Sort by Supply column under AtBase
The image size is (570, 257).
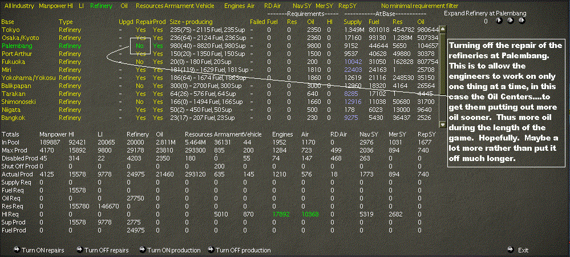[353, 22]
